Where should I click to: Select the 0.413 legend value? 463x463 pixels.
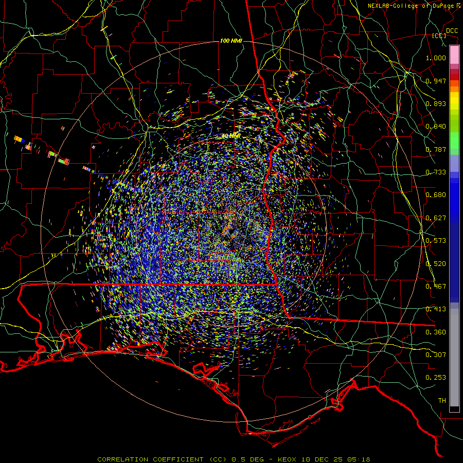click(436, 309)
